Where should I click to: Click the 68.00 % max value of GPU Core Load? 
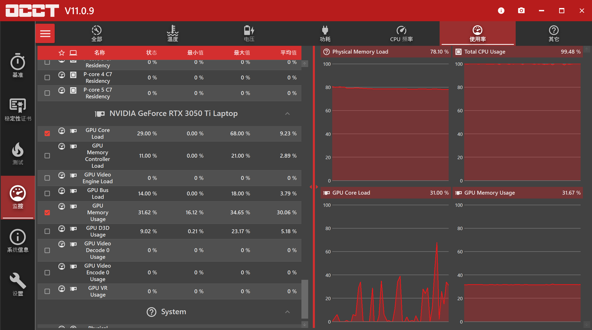[240, 134]
